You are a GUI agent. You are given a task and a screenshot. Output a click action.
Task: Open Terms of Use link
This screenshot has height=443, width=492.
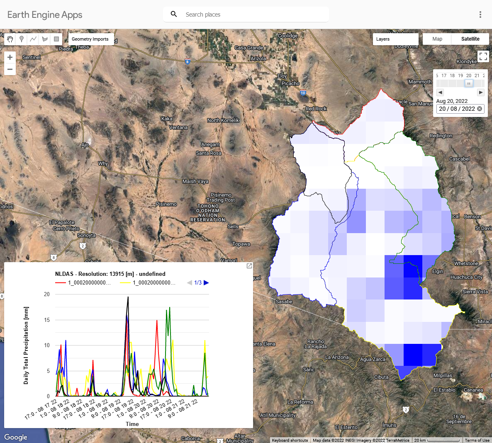click(x=477, y=440)
